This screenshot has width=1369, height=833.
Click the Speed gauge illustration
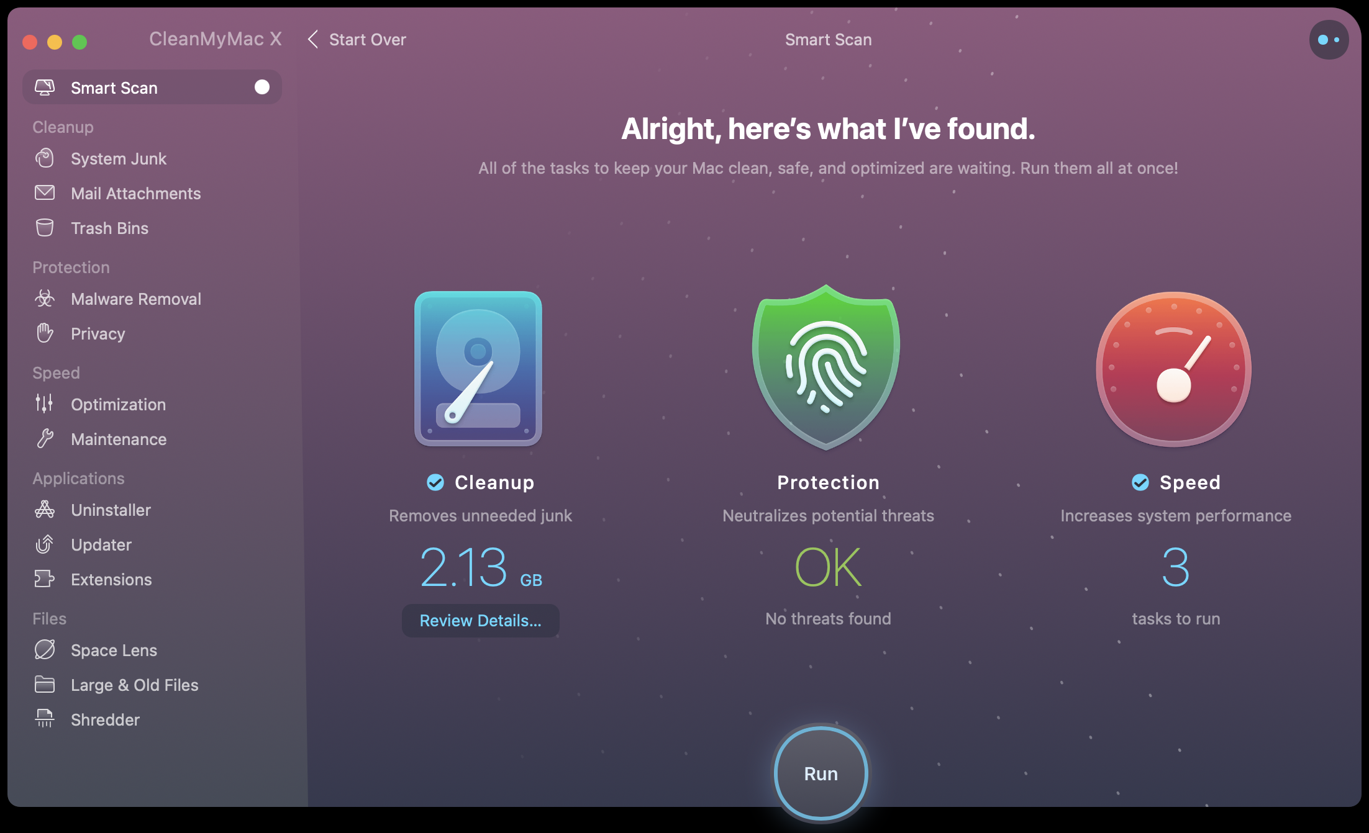1174,369
